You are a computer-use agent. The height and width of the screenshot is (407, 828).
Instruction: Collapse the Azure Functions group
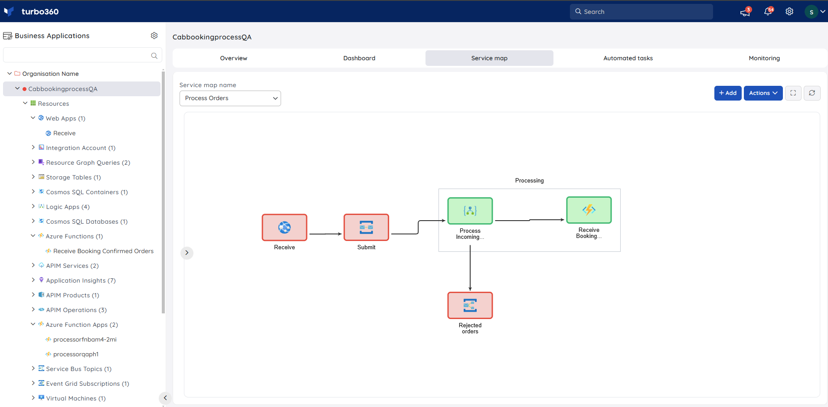click(x=33, y=236)
